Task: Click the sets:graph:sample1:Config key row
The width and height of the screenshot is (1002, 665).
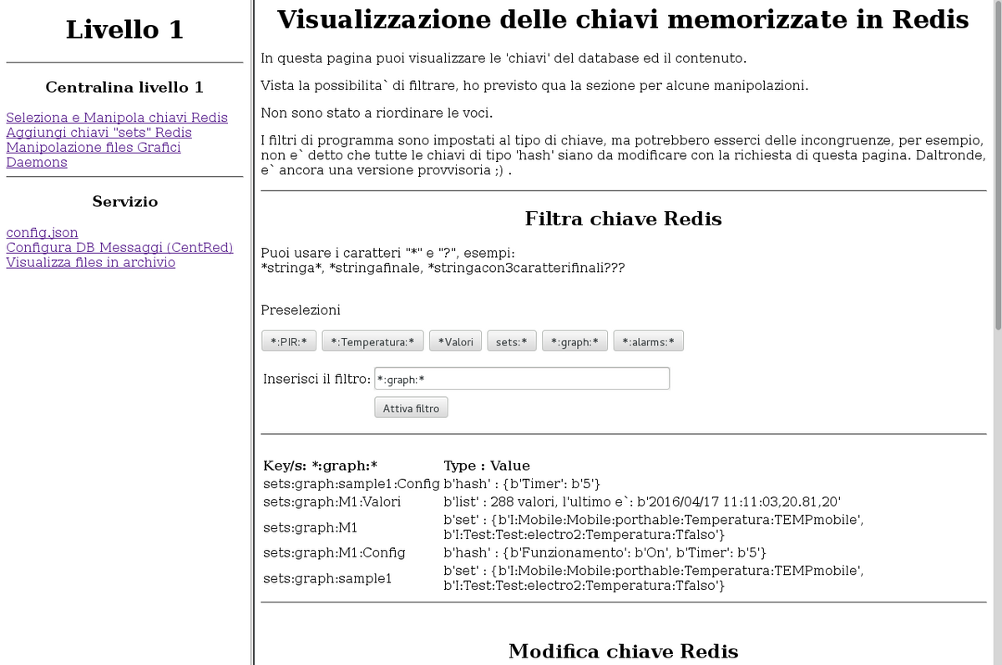Action: click(x=352, y=483)
